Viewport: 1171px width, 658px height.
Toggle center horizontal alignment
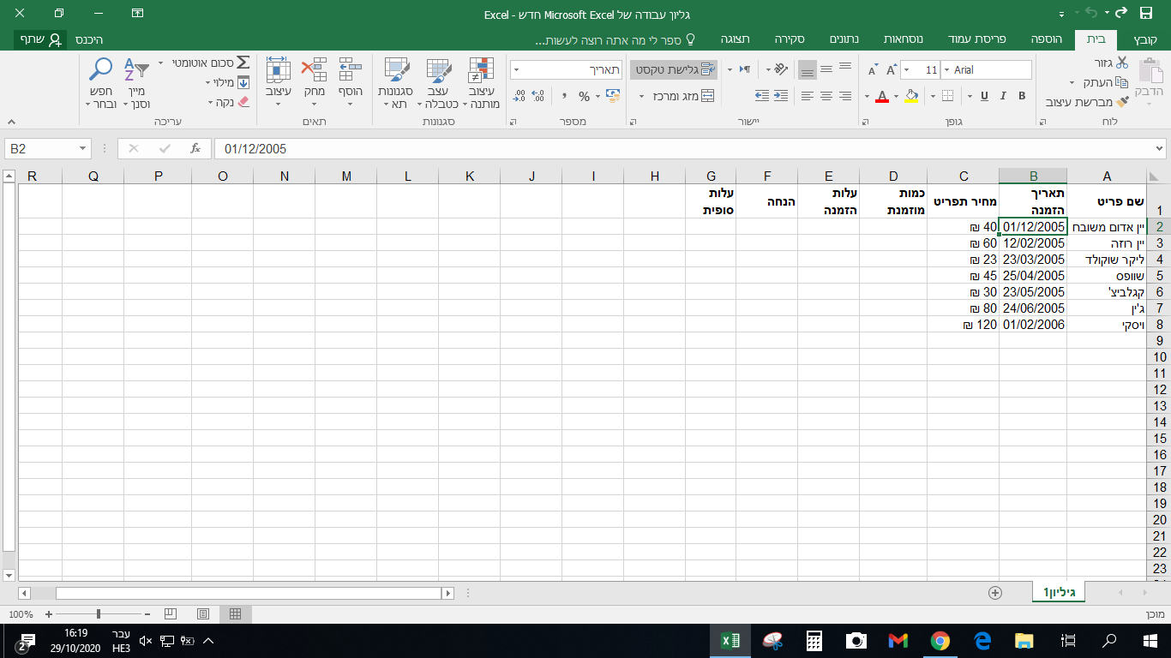(x=826, y=96)
